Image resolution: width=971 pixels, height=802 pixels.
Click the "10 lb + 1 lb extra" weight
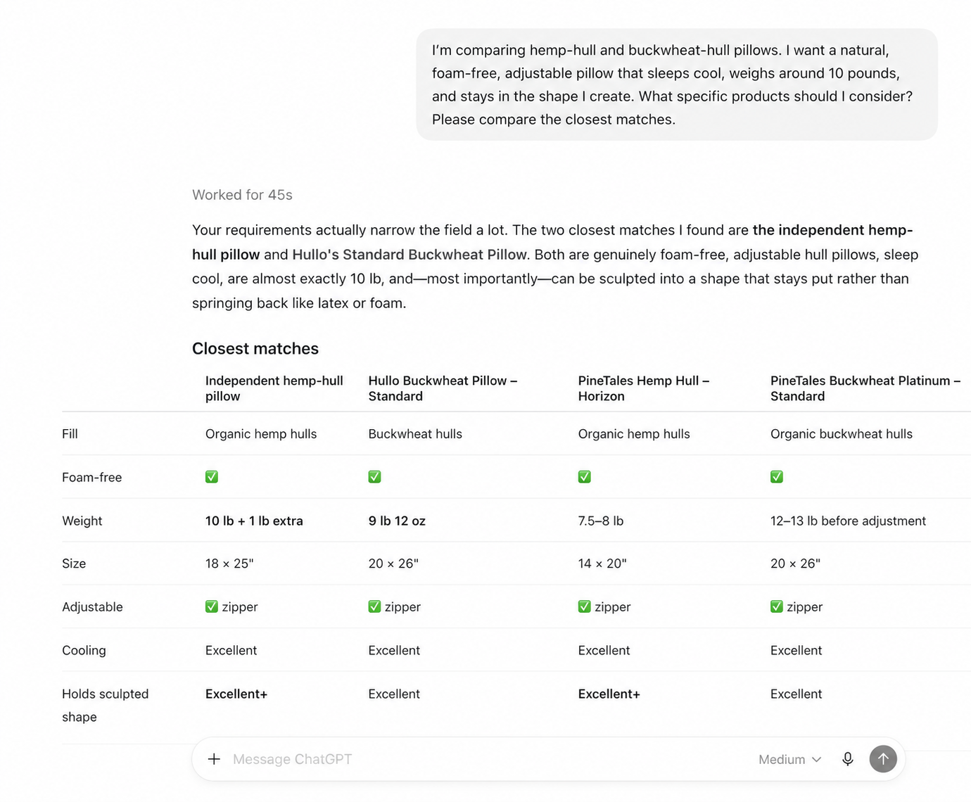click(254, 521)
